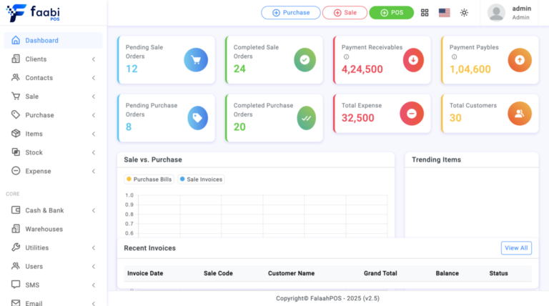Viewport: 549px width, 306px height.
Task: Click the Completed Sale Orders checkmark icon
Action: [x=305, y=60]
